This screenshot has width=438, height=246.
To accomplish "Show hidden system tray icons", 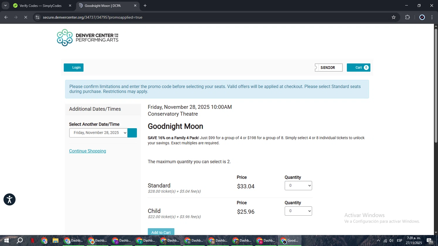I will pos(378,241).
